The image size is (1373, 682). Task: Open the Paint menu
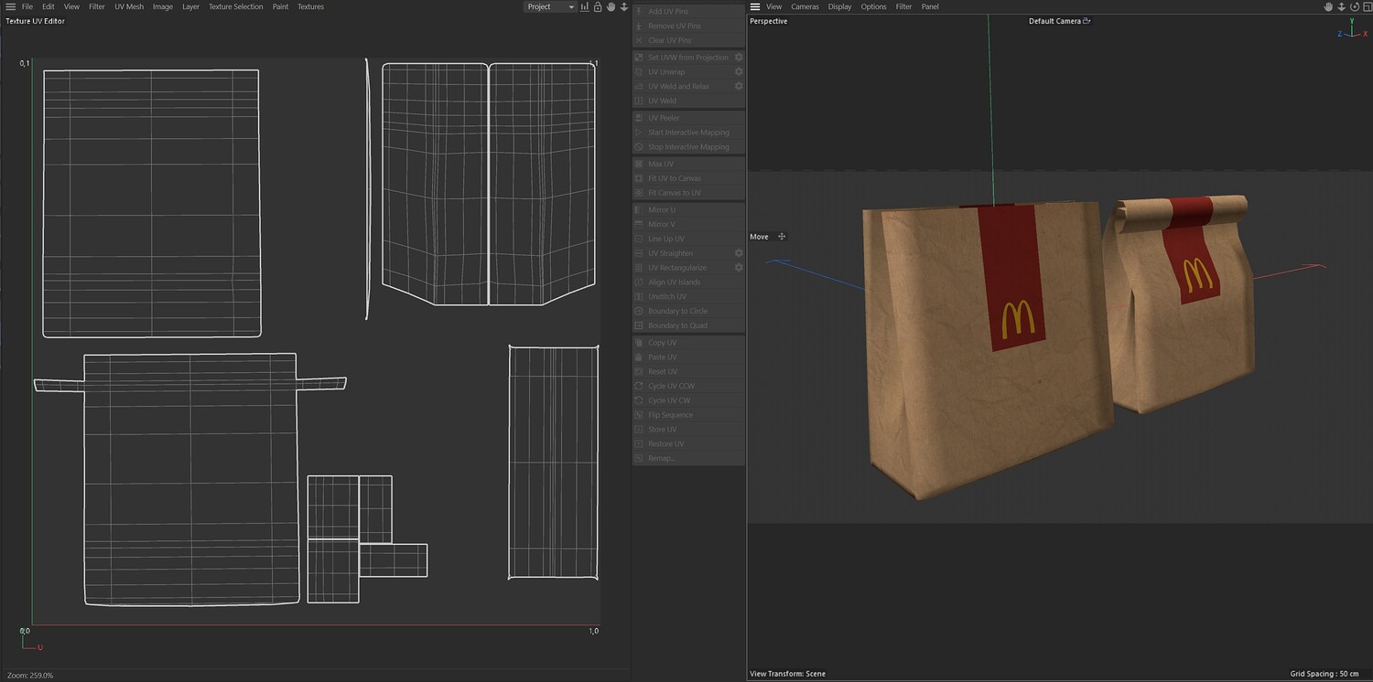(280, 6)
